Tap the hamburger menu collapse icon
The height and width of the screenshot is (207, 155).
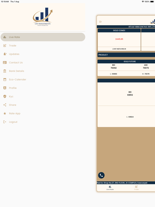point(100,22)
